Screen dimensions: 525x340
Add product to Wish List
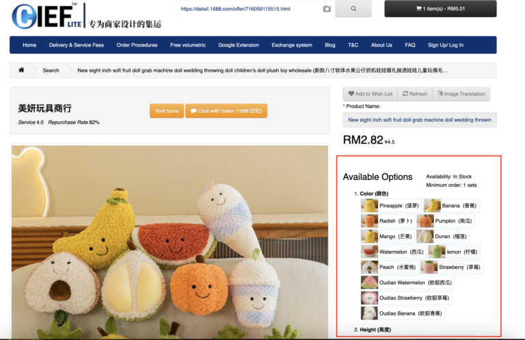tap(371, 94)
